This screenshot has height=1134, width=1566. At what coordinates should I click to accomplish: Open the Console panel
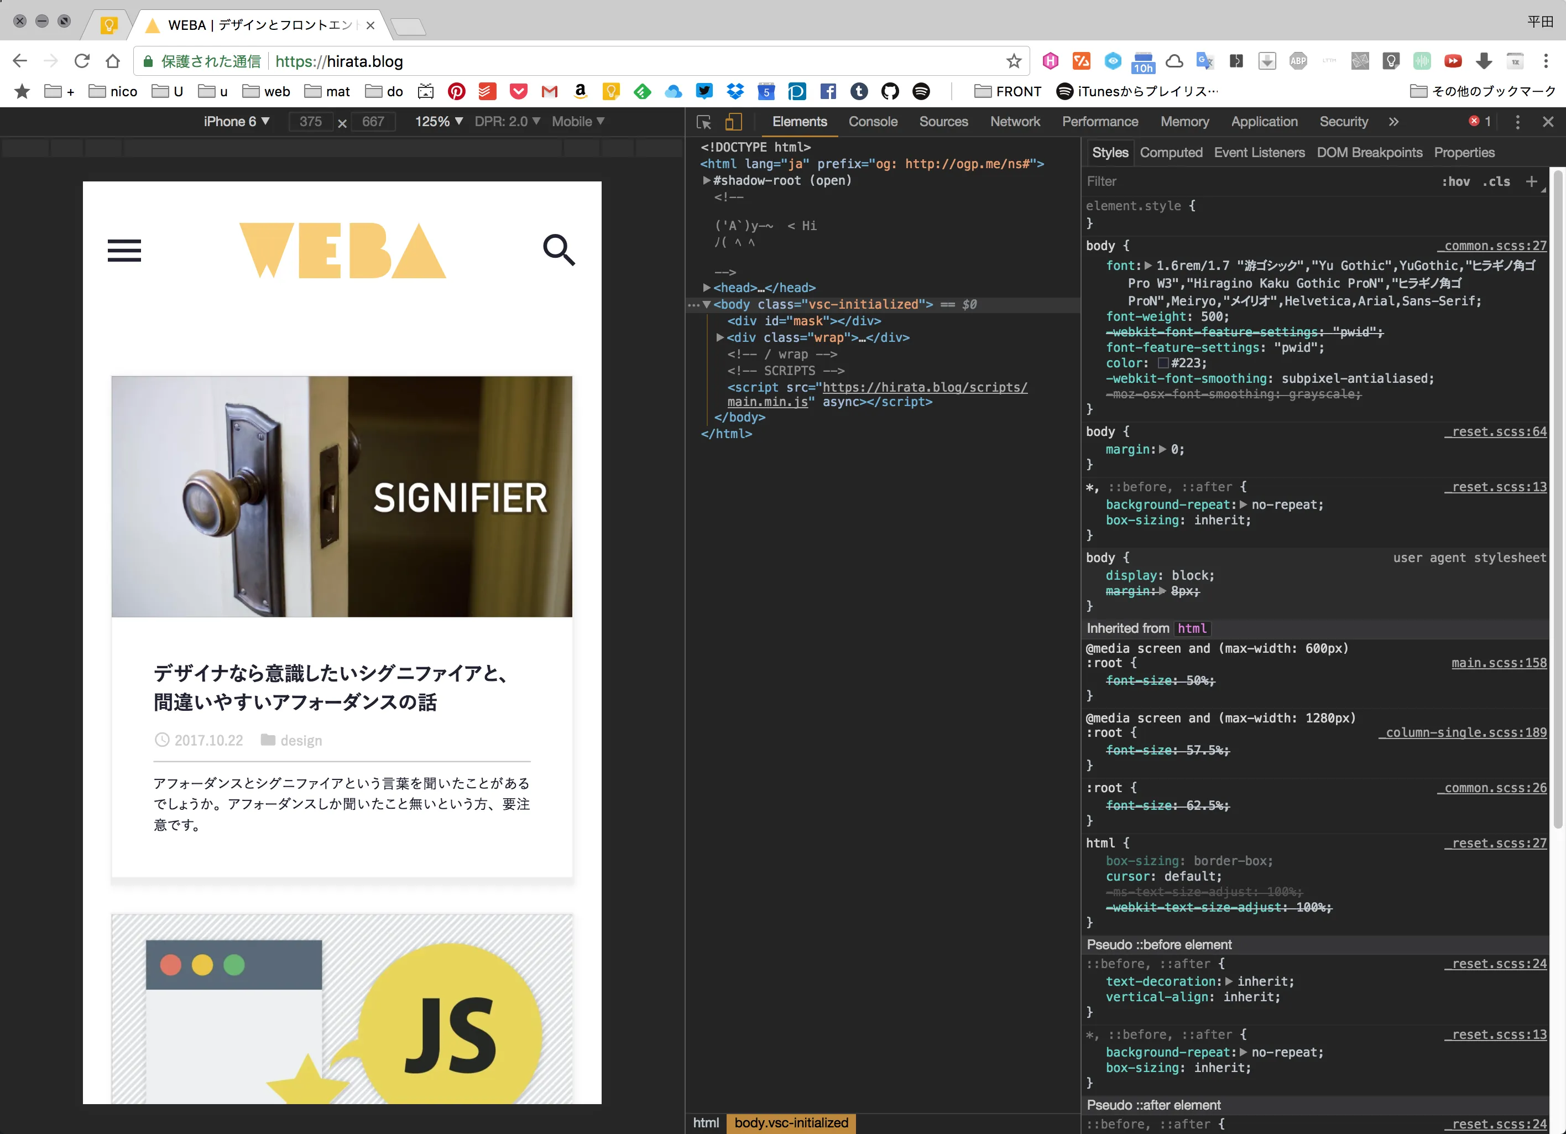click(x=873, y=122)
